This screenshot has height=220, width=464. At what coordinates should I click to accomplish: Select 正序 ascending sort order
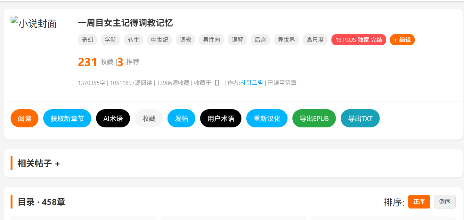click(419, 202)
